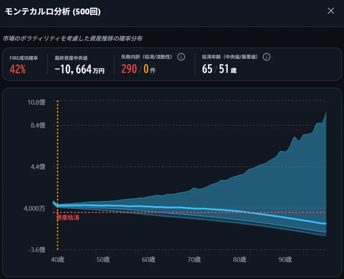Click the 失敗内訳（枯渇/流動性） label
The height and width of the screenshot is (279, 344).
(147, 57)
